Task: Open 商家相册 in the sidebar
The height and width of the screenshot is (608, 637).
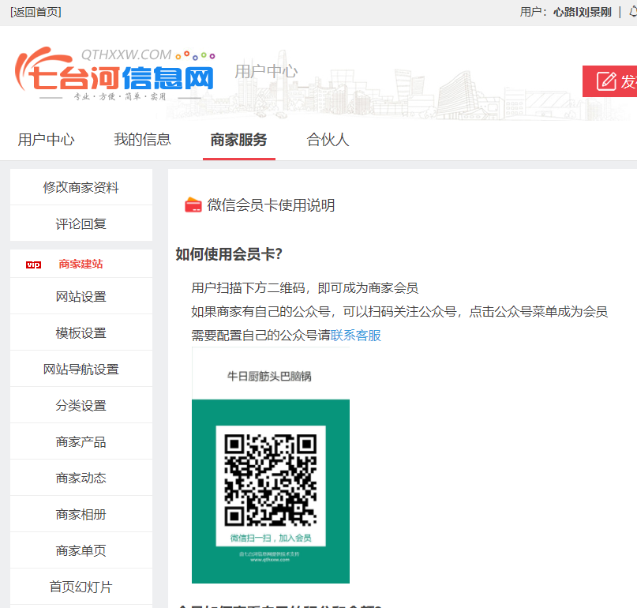Action: pyautogui.click(x=81, y=515)
